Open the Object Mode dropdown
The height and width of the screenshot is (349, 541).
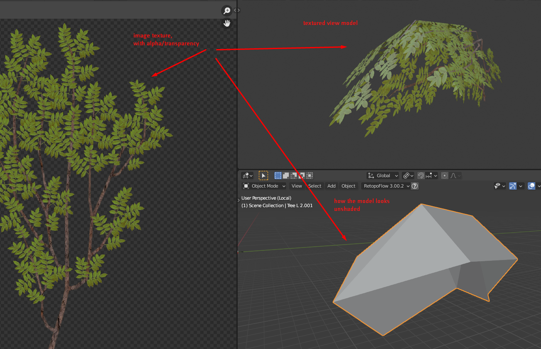(x=264, y=186)
